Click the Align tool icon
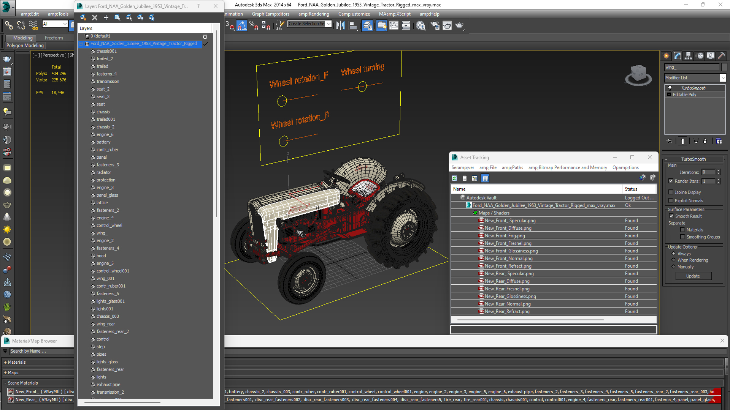This screenshot has height=410, width=730. (x=353, y=25)
